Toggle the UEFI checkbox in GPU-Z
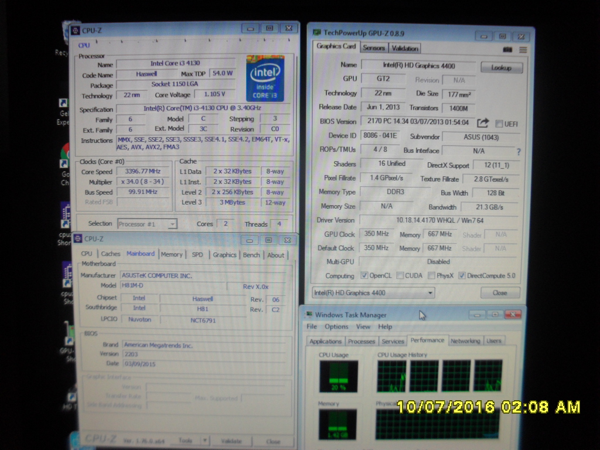The image size is (600, 450). click(x=499, y=124)
